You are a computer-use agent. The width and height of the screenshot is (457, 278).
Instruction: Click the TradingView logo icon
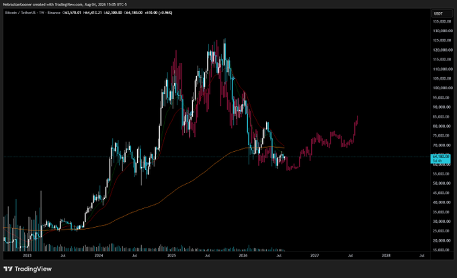[x=8, y=269]
